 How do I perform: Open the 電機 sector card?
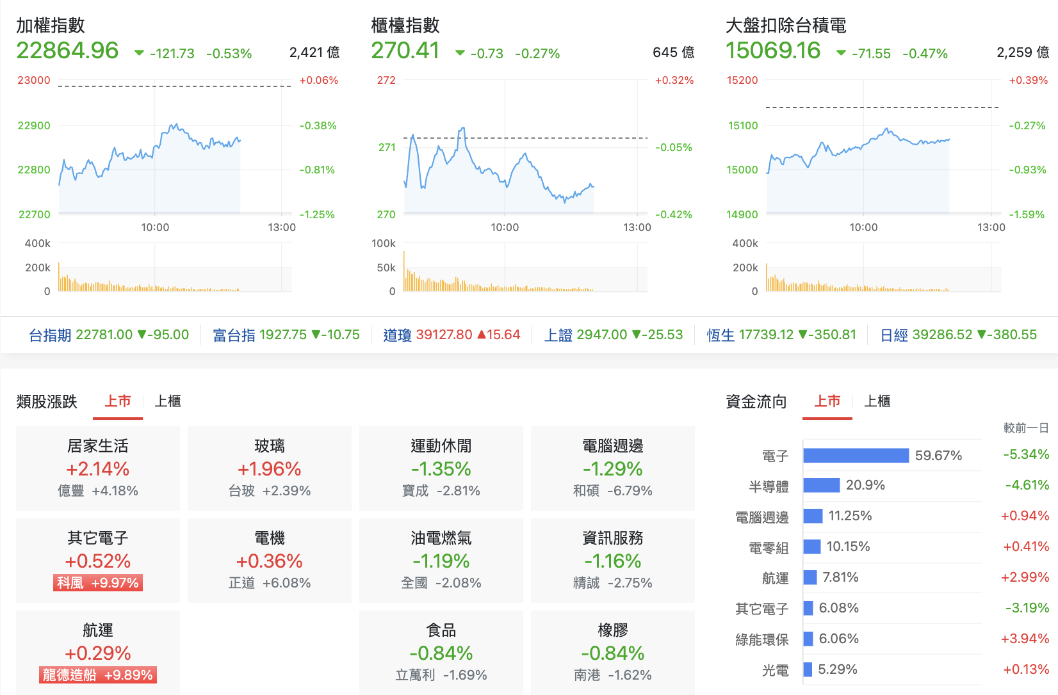click(x=270, y=561)
